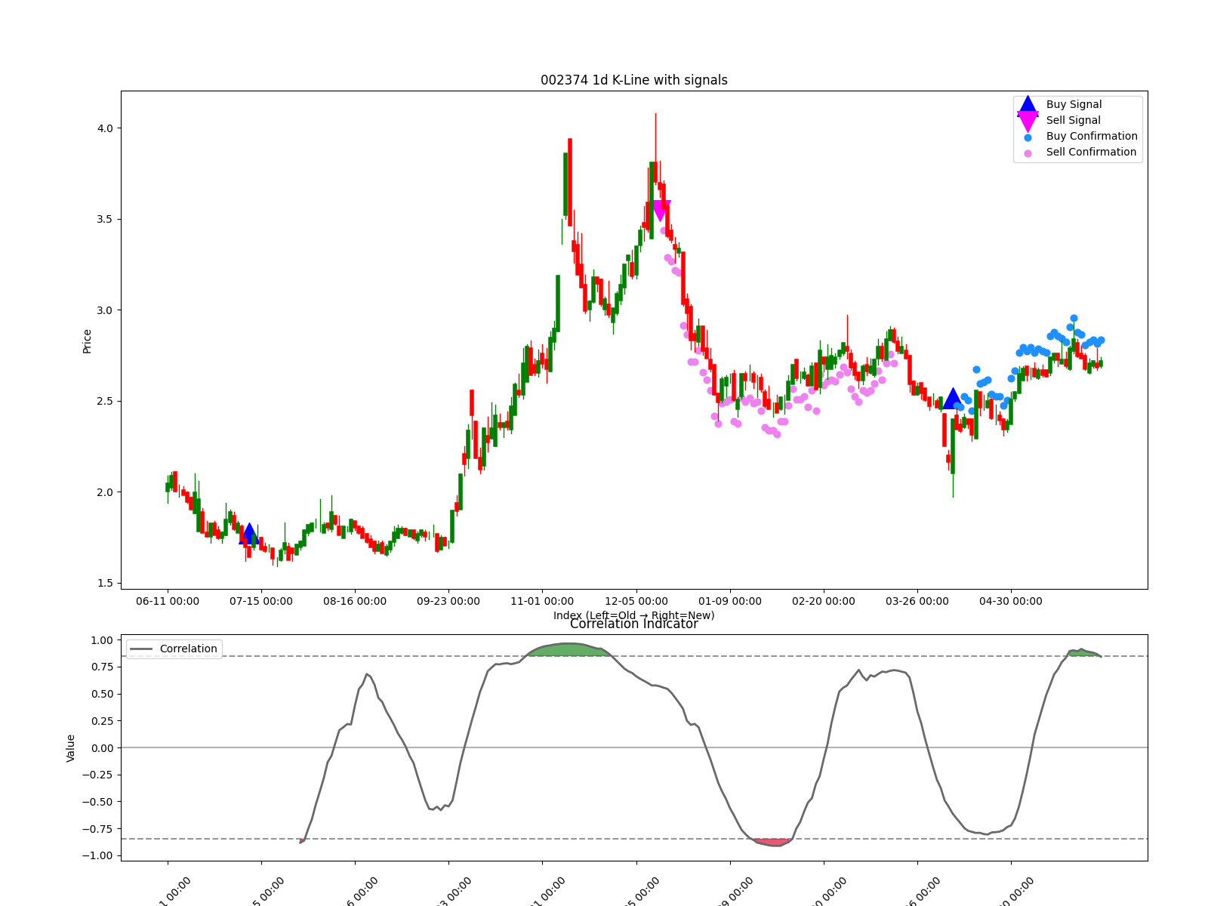This screenshot has width=1208, height=906.
Task: Click the 0.00 correlation tick label
Action: tap(102, 748)
